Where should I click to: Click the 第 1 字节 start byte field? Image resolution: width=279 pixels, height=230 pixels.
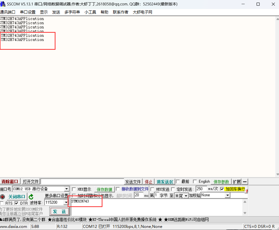157,195
